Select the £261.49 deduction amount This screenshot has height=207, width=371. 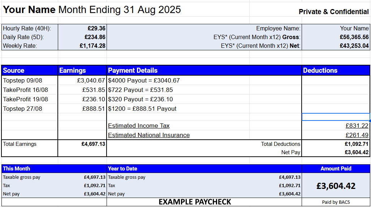(357, 135)
